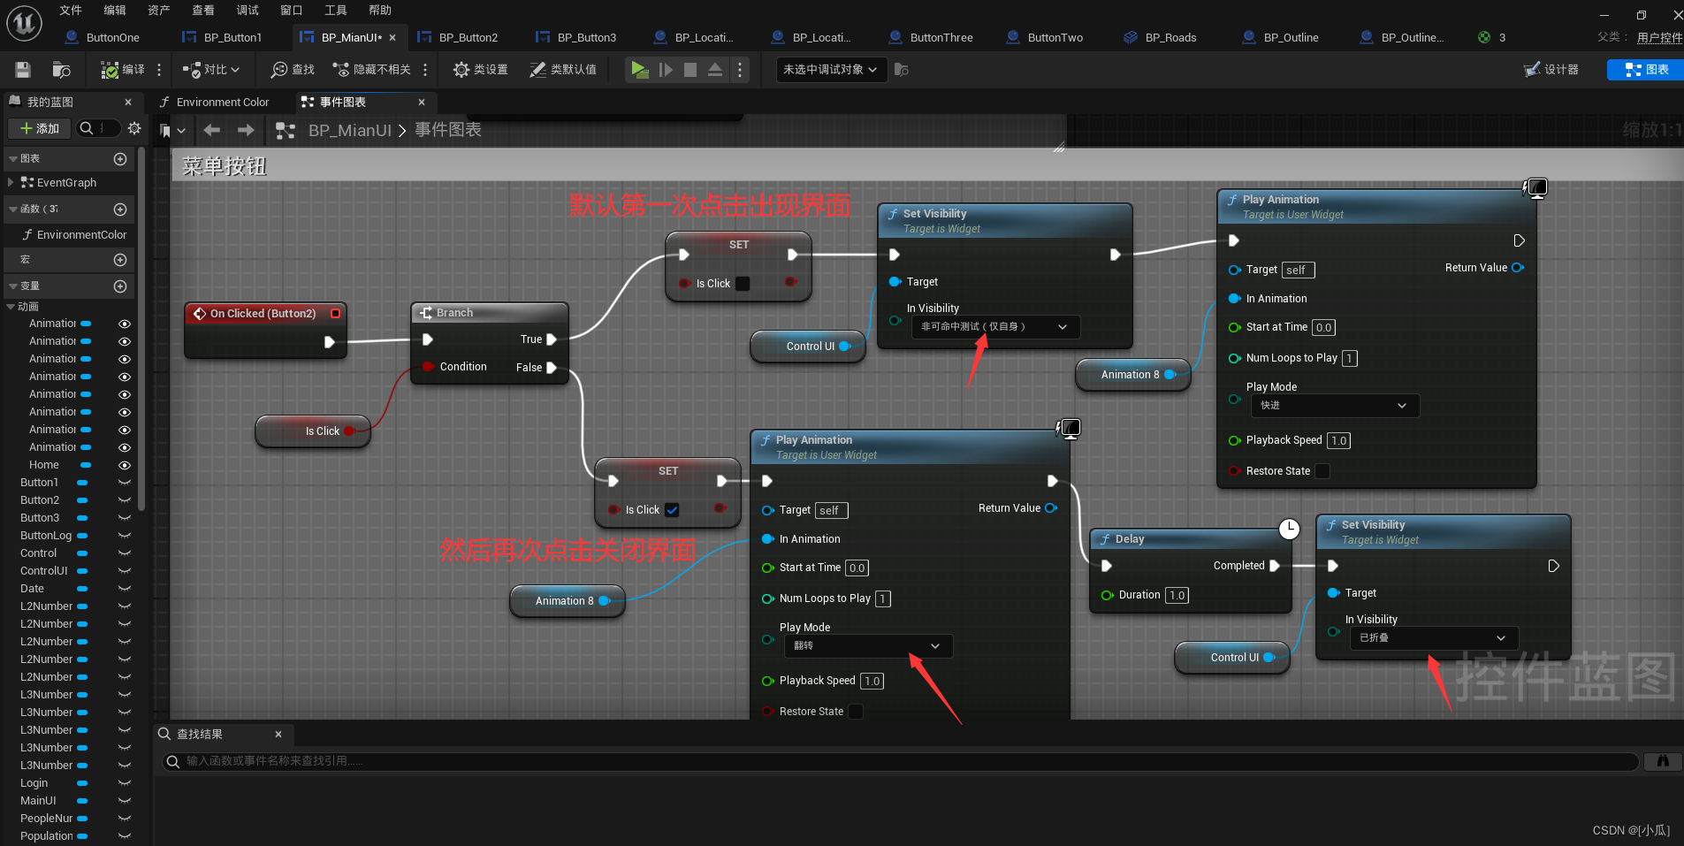
Task: Toggle visibility eye of Button1 variable
Action: point(125,483)
